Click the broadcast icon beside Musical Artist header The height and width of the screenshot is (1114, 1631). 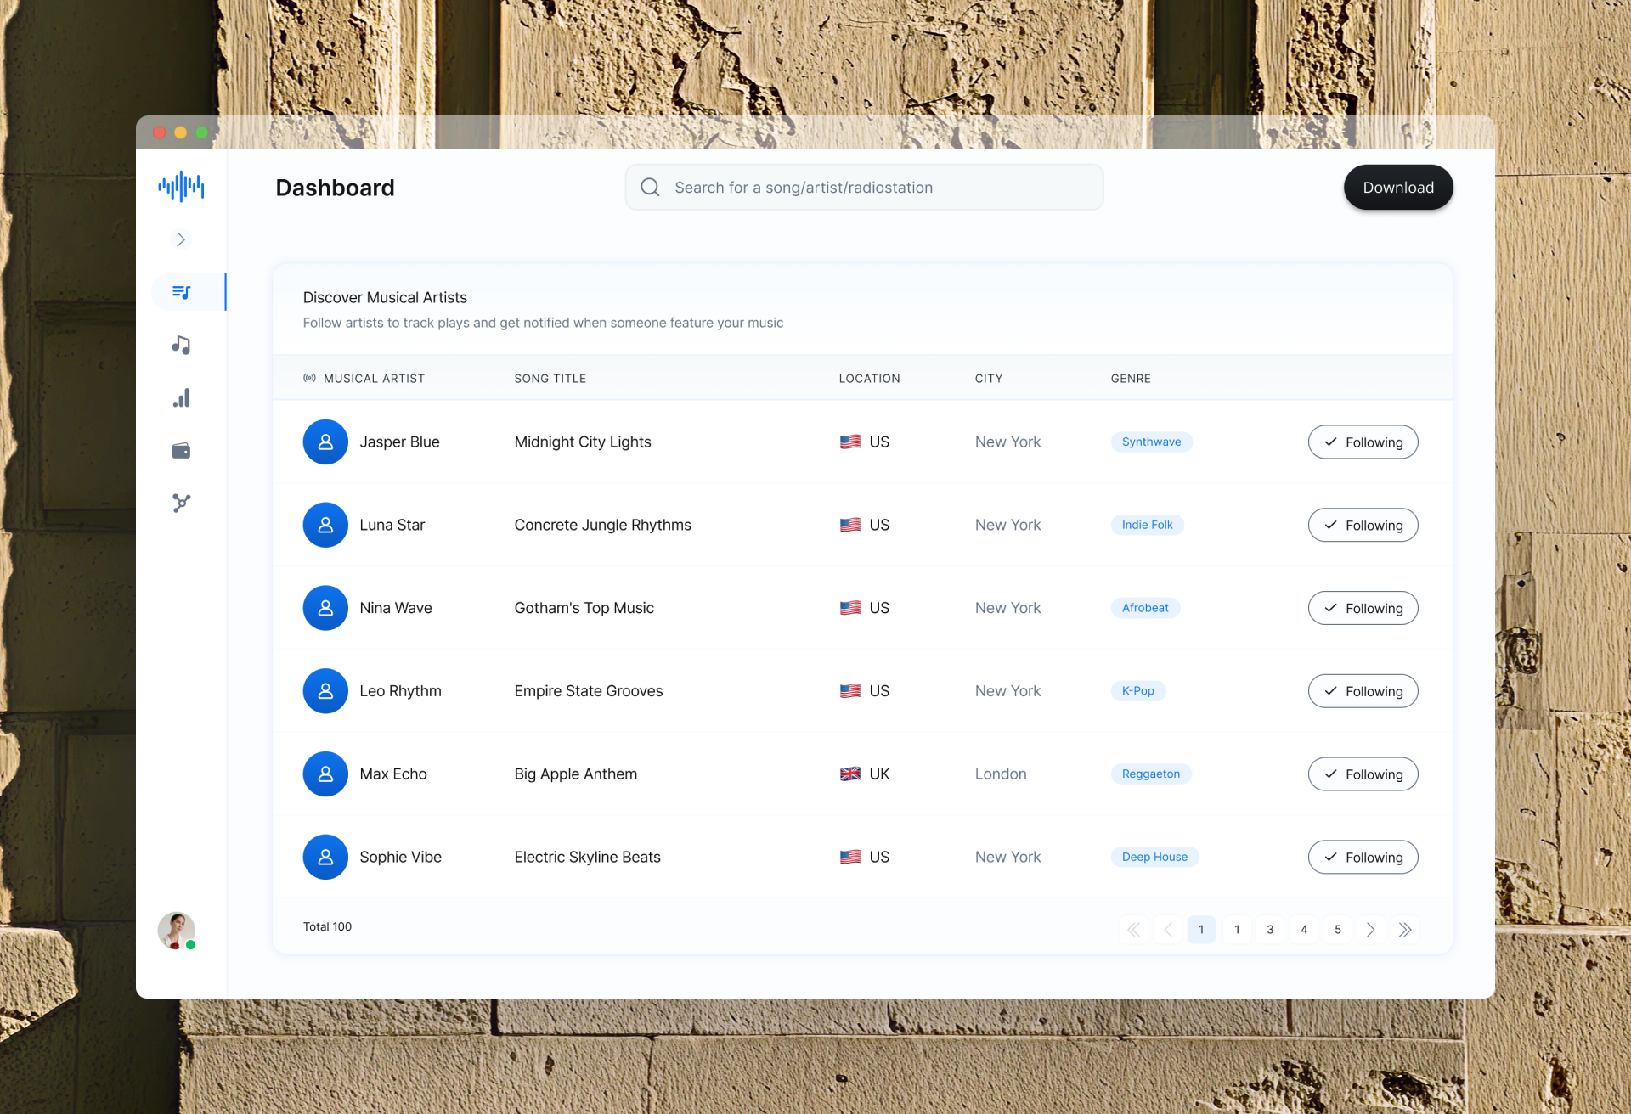(x=309, y=379)
